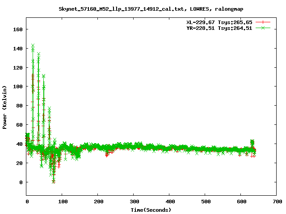The height and width of the screenshot is (214, 286).
Task: Select legend entry XL-229.67 Tsys:265.65
Action: (219, 22)
